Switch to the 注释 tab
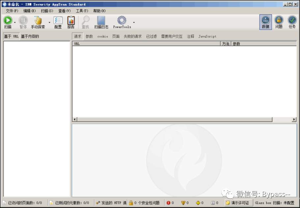The height and width of the screenshot is (208, 300). 190,36
